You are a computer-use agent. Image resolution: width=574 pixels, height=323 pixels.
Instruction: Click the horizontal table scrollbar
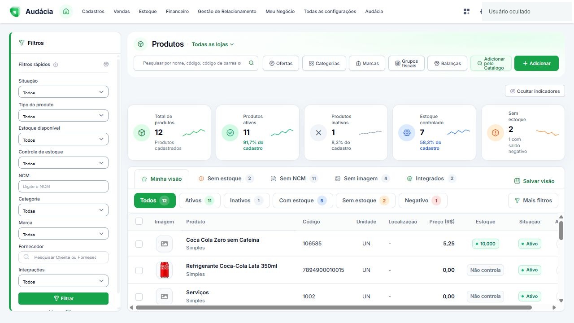(x=334, y=308)
